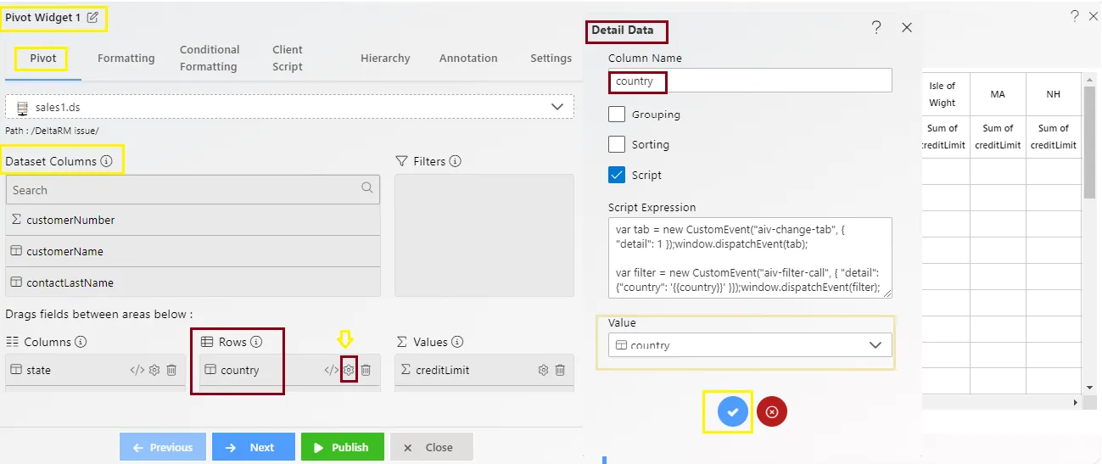This screenshot has width=1102, height=464.
Task: Click the search magnifier icon in dataset columns
Action: [367, 188]
